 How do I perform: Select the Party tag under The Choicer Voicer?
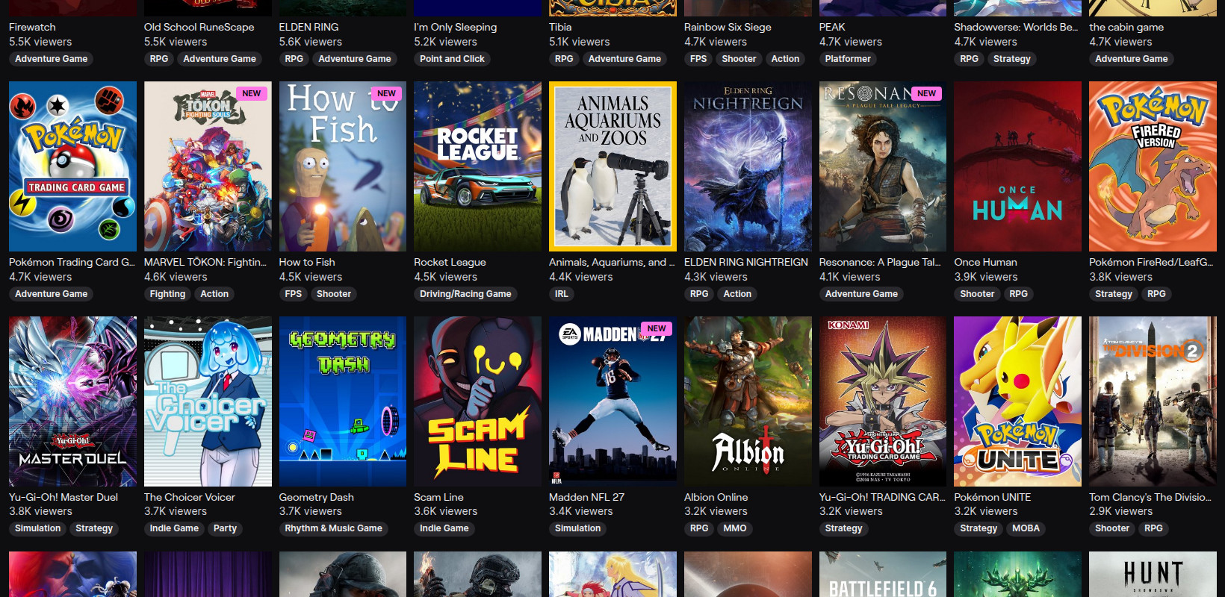point(225,528)
